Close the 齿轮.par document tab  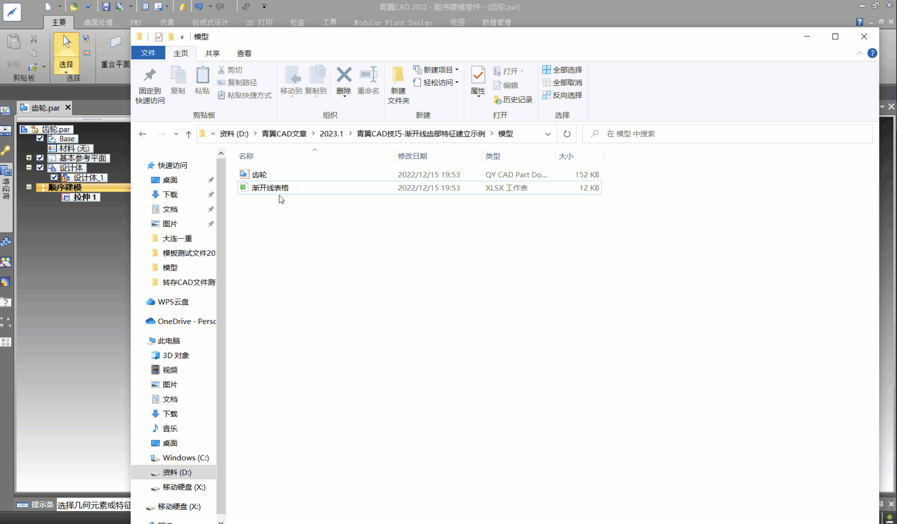68,108
